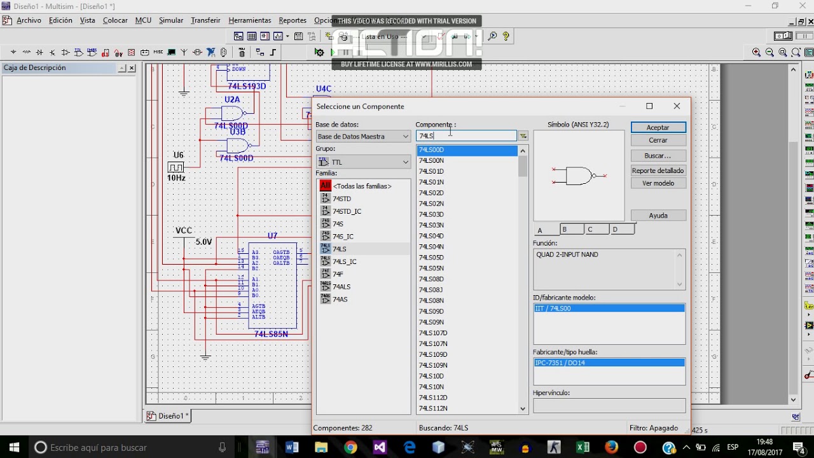Select the 74ALS family
This screenshot has width=814, height=458.
(x=341, y=286)
